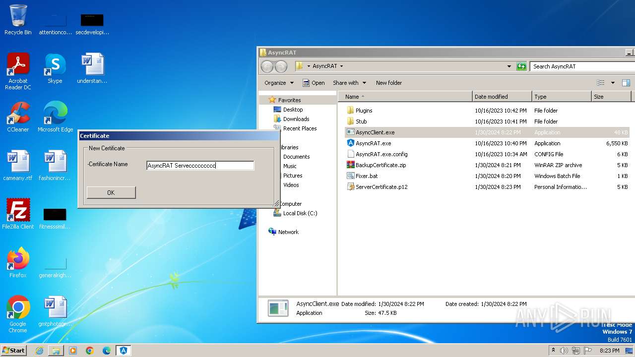Image resolution: width=635 pixels, height=357 pixels.
Task: Open Firefox desktop shortcut
Action: pos(18,263)
